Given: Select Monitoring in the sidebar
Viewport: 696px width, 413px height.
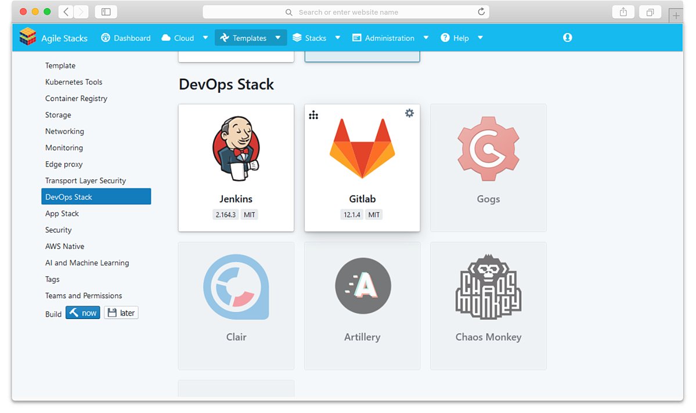Looking at the screenshot, I should [x=64, y=148].
